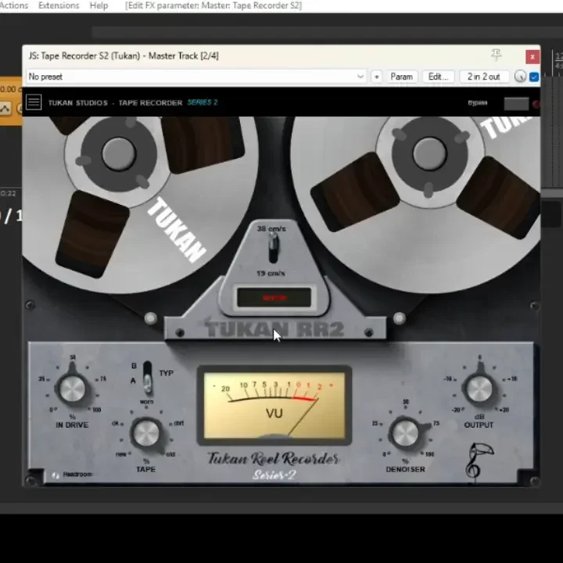
Task: Open the No preset dropdown
Action: click(196, 77)
